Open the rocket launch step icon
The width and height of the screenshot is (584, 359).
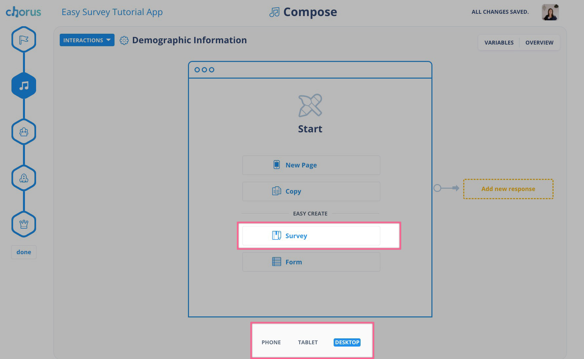click(x=24, y=178)
